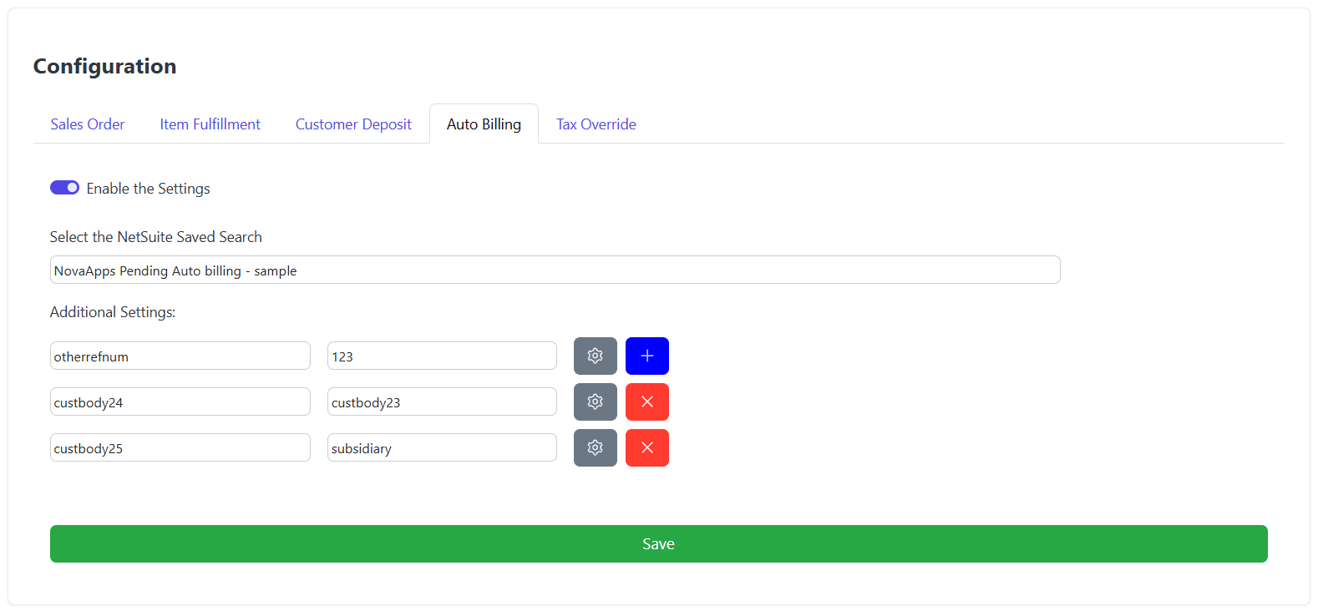1318x611 pixels.
Task: Select the Auto Billing tab
Action: (x=484, y=124)
